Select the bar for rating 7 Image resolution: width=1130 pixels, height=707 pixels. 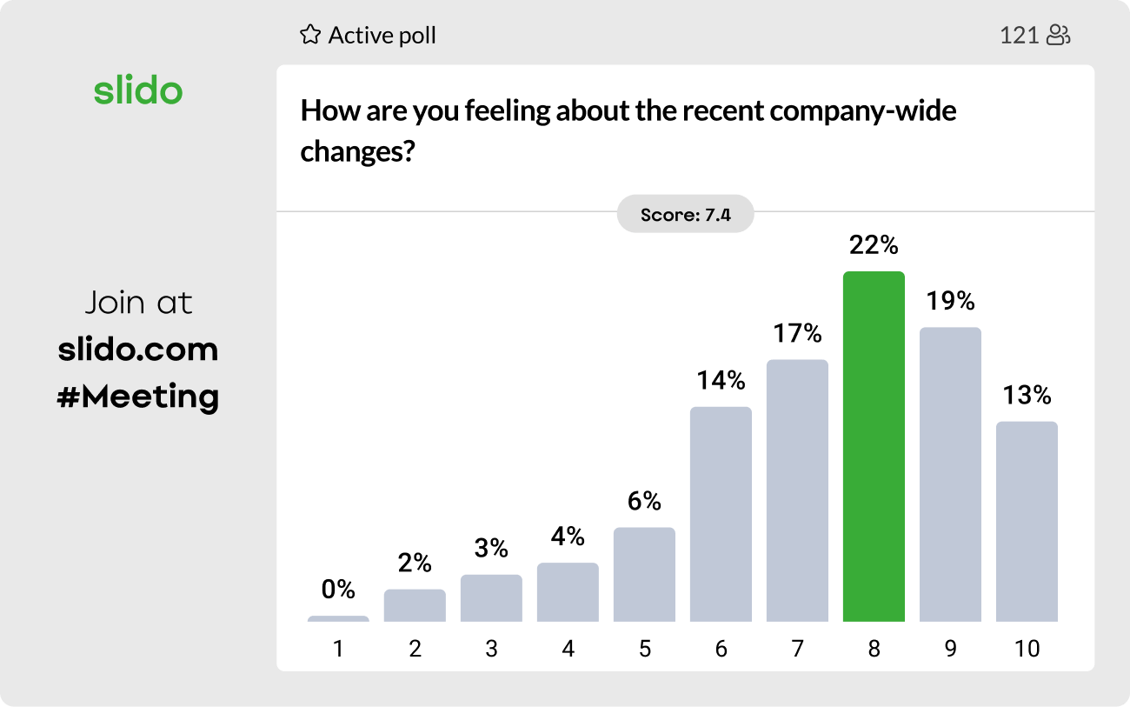(797, 490)
